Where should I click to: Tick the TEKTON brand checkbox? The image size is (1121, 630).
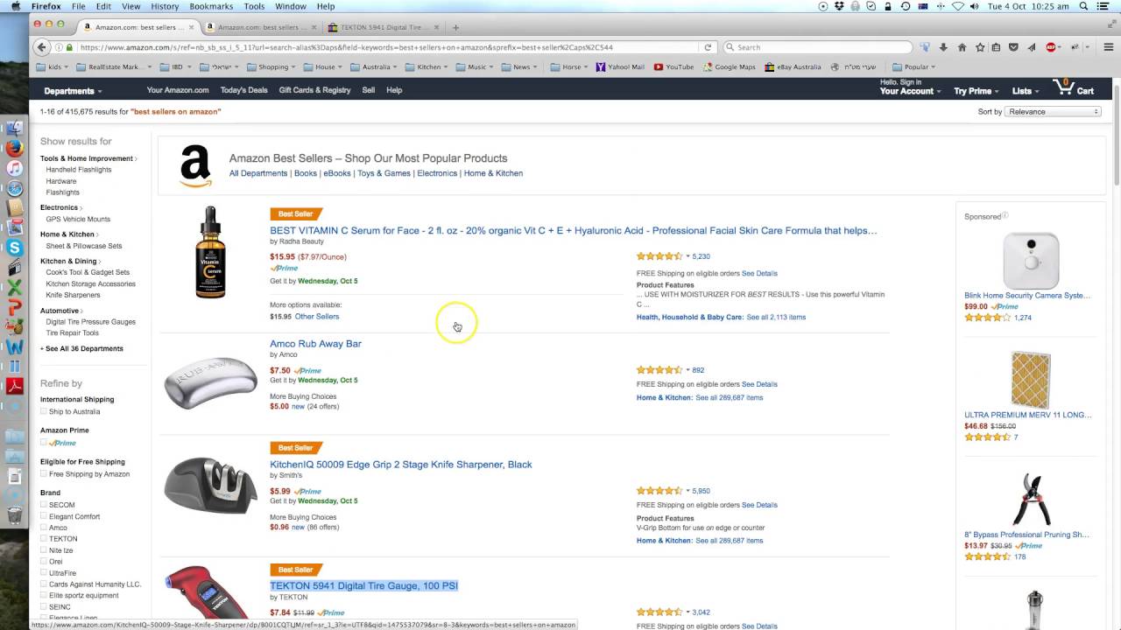click(44, 539)
